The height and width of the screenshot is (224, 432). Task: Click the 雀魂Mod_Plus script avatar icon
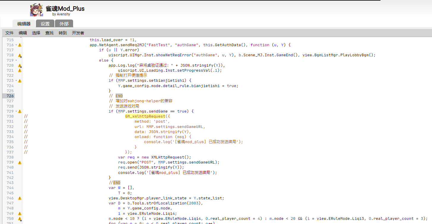coord(37,10)
